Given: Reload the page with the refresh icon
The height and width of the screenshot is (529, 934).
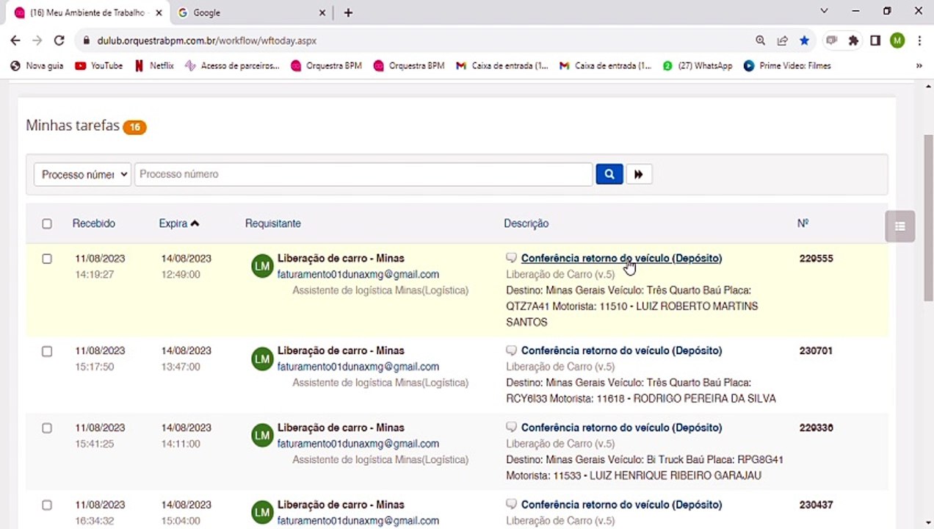Looking at the screenshot, I should (x=59, y=40).
